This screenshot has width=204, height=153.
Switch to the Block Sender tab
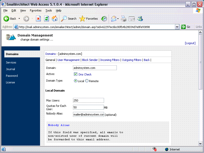click(90, 60)
